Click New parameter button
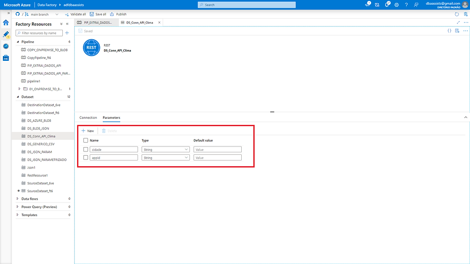 coord(87,131)
